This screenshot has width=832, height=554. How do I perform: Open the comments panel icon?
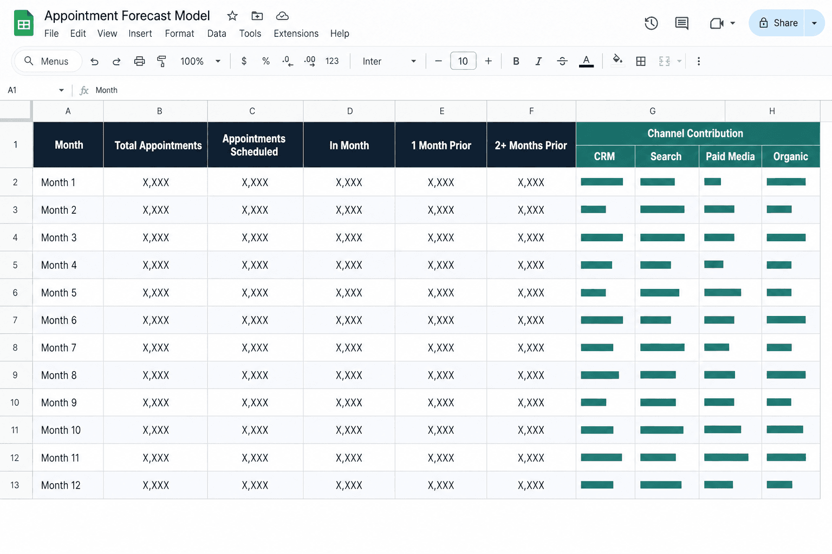pos(681,23)
